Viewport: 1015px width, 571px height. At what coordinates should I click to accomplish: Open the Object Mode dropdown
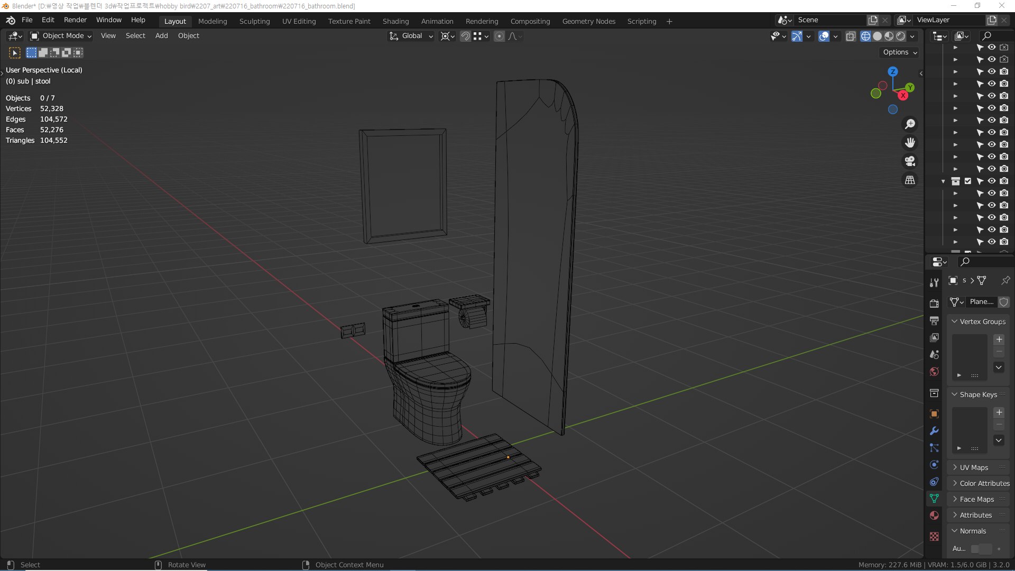(x=61, y=36)
